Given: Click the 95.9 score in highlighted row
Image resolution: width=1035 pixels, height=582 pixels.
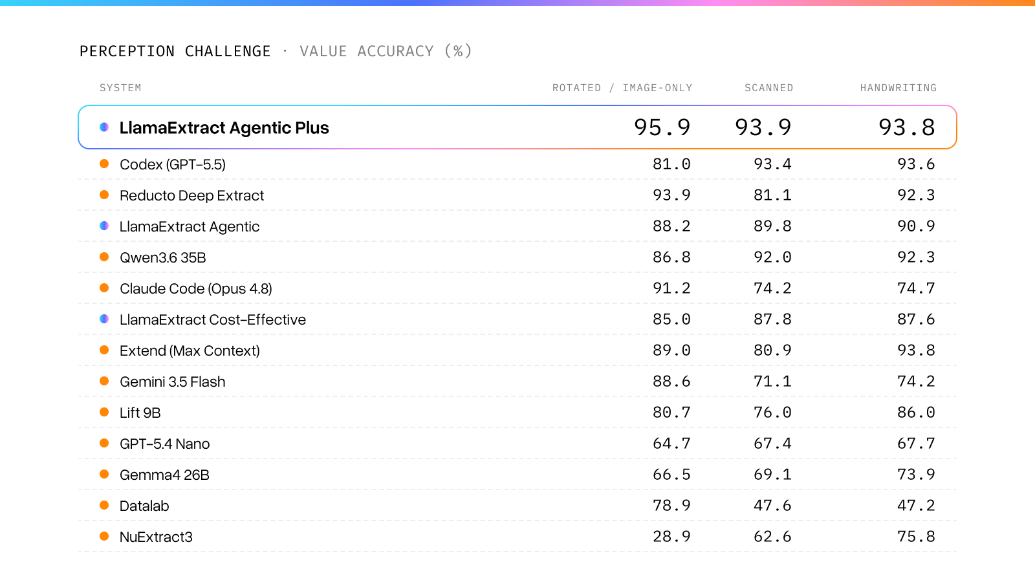Looking at the screenshot, I should [x=662, y=127].
